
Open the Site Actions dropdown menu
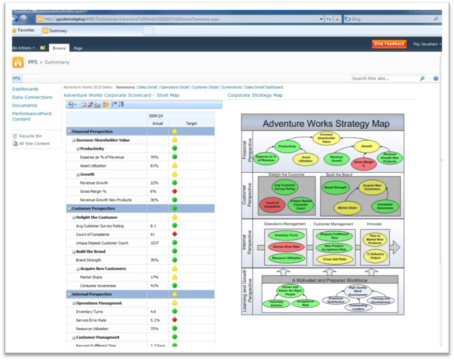click(x=23, y=48)
